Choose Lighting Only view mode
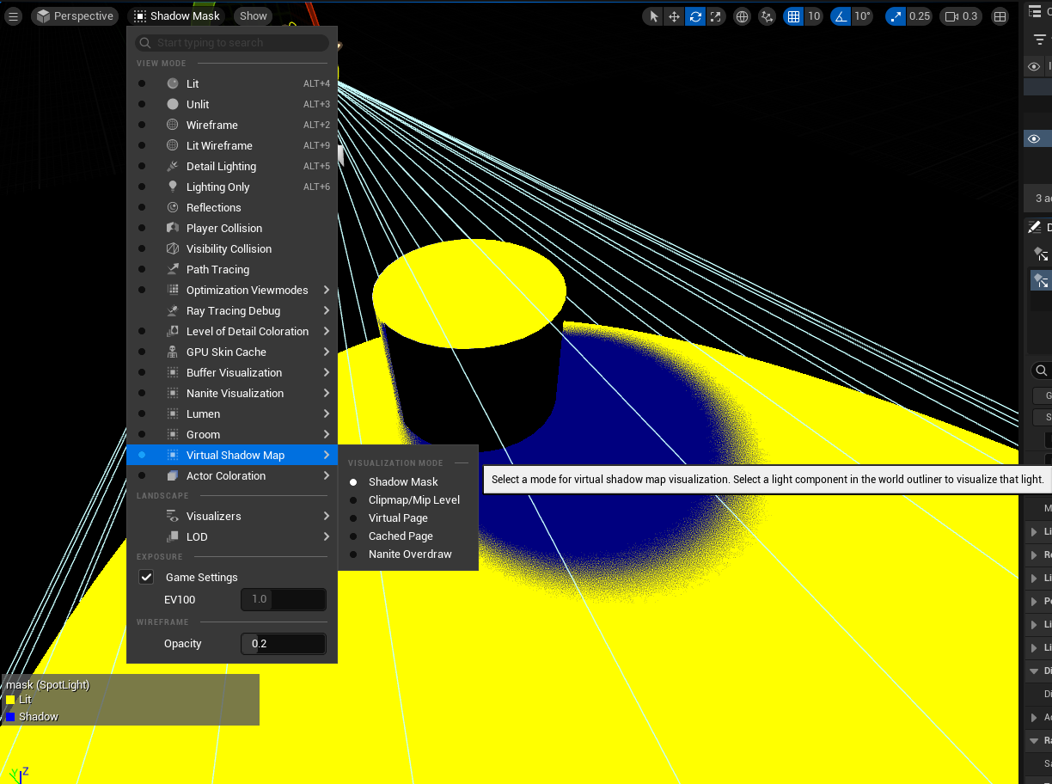 [217, 187]
